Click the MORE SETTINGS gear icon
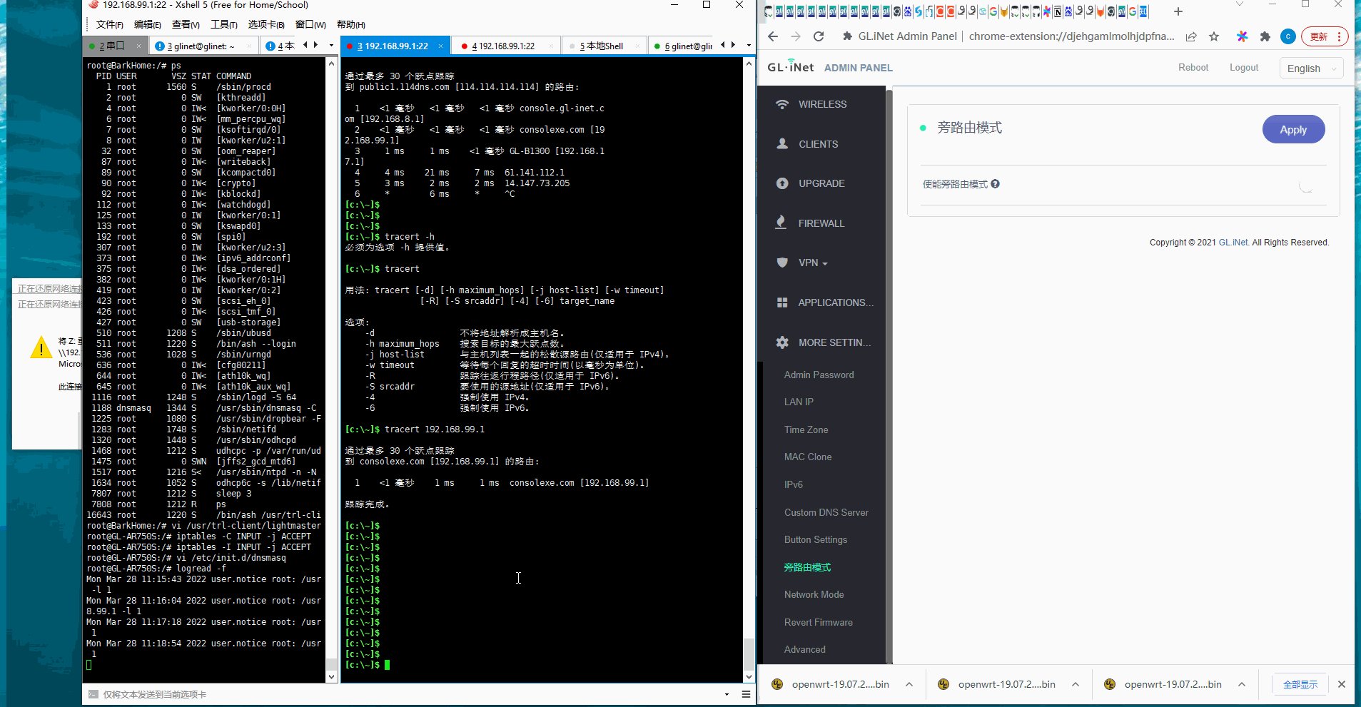Screen dimensions: 1361x707 tap(782, 342)
